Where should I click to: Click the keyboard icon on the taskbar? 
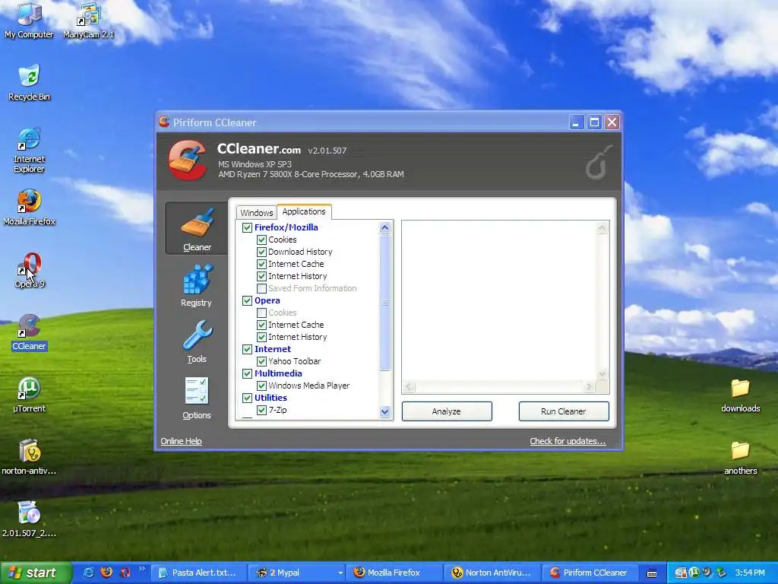[x=652, y=573]
